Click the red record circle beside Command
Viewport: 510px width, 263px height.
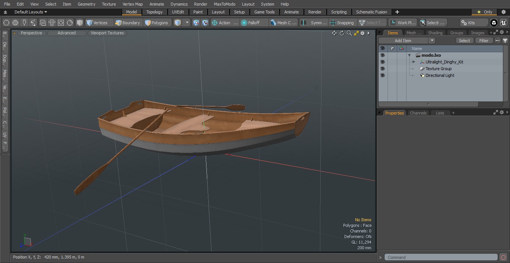(503, 257)
